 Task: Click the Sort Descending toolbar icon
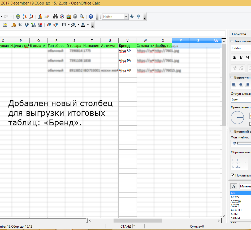(x=32, y=17)
